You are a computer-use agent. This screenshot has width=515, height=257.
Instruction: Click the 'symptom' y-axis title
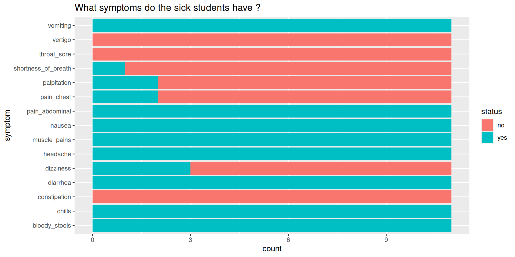8,125
